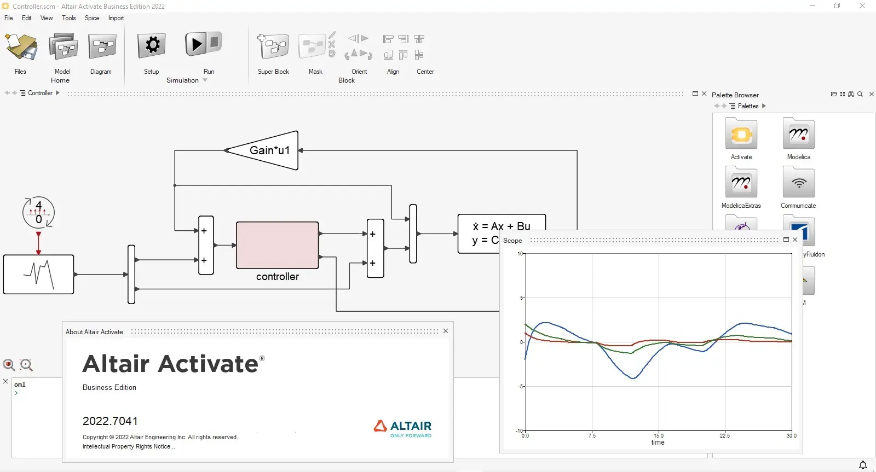Click the Mask block icon
The image size is (876, 472).
(312, 47)
